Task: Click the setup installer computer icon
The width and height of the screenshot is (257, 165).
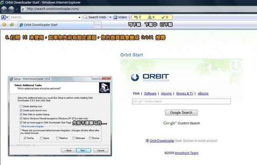Action: (104, 88)
